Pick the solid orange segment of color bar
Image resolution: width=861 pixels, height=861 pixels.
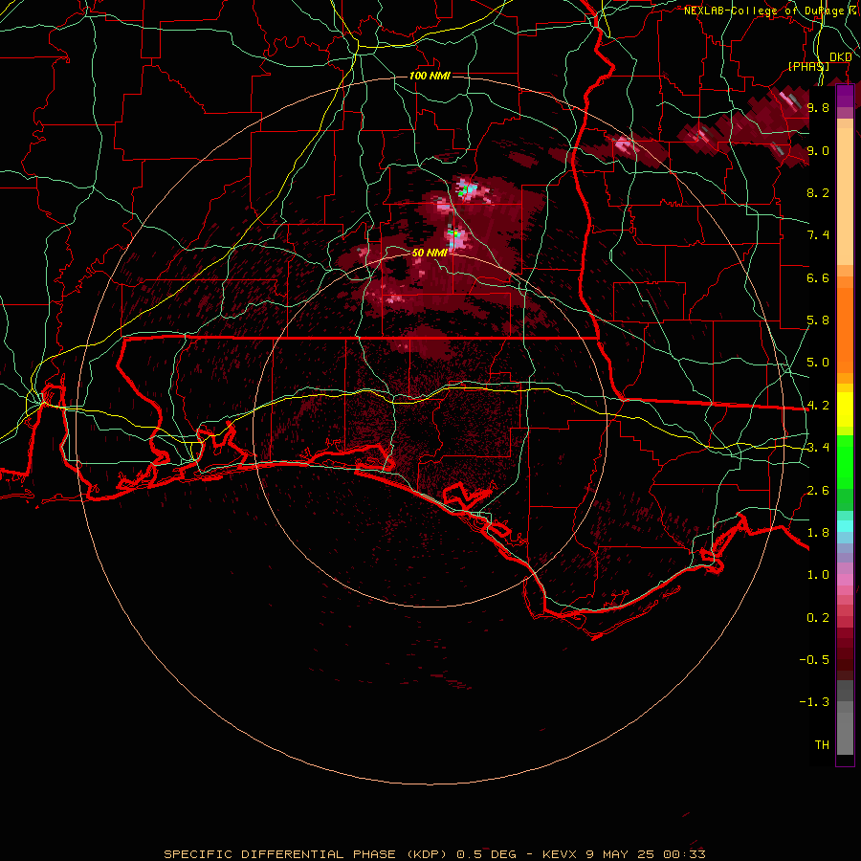pos(845,331)
